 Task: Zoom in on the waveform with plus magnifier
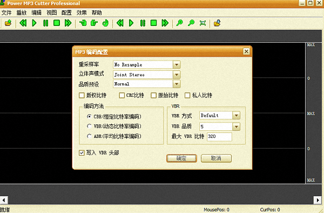(x=180, y=23)
